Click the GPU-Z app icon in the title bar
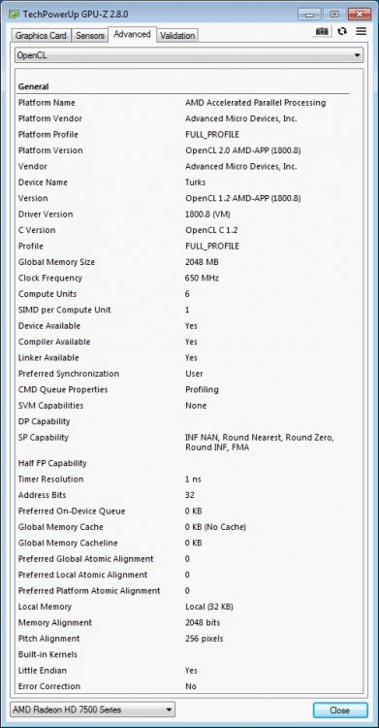 coord(15,14)
